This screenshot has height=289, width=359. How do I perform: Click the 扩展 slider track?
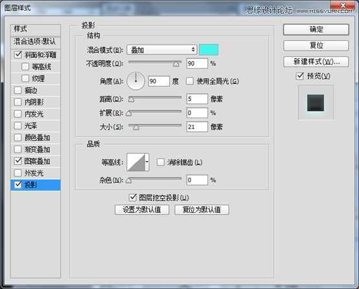pyautogui.click(x=155, y=111)
